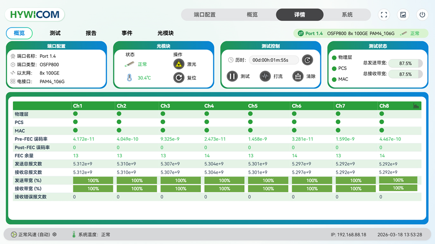Click the screenshot image icon
The width and height of the screenshot is (435, 244).
click(x=403, y=15)
